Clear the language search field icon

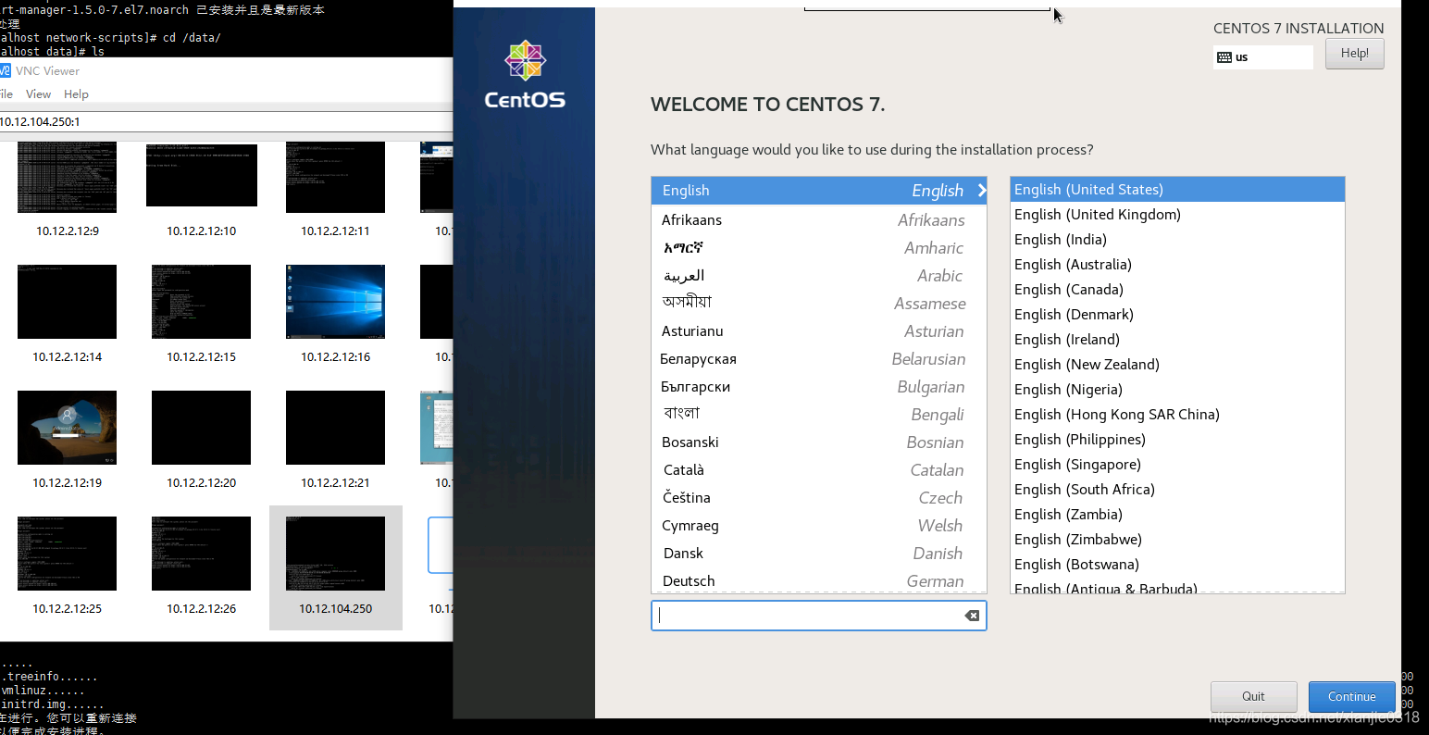click(972, 616)
